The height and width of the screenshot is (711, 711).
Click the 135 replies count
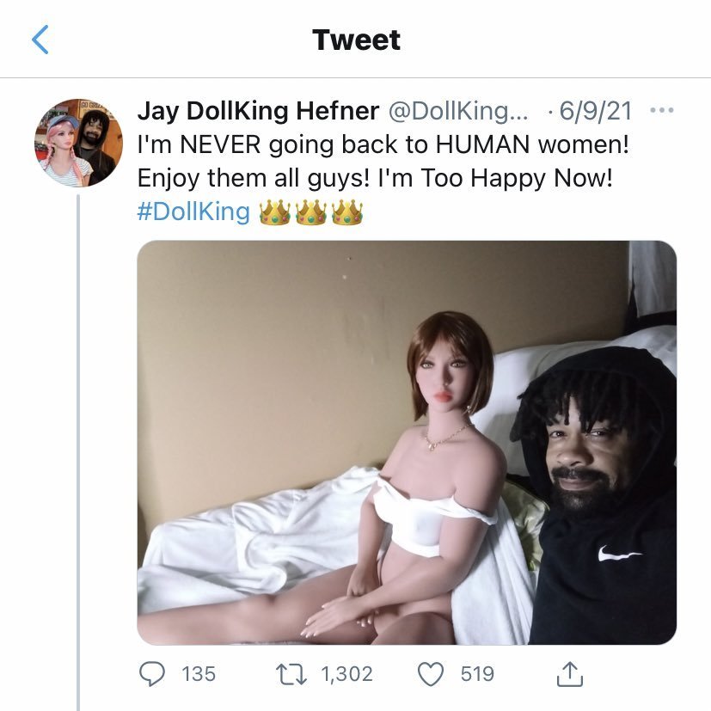point(199,673)
